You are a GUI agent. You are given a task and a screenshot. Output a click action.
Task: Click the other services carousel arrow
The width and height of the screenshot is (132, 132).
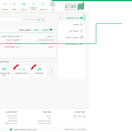[52, 71]
